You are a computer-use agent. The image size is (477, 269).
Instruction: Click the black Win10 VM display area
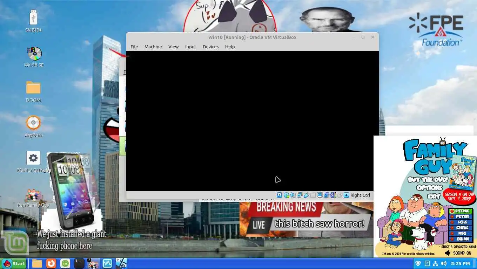tap(253, 121)
